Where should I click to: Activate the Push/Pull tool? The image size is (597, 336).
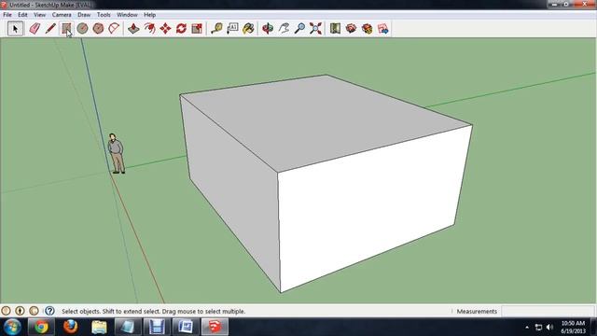[133, 29]
